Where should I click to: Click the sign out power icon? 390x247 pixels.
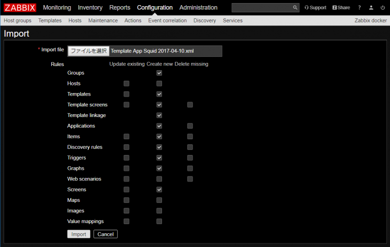click(383, 8)
